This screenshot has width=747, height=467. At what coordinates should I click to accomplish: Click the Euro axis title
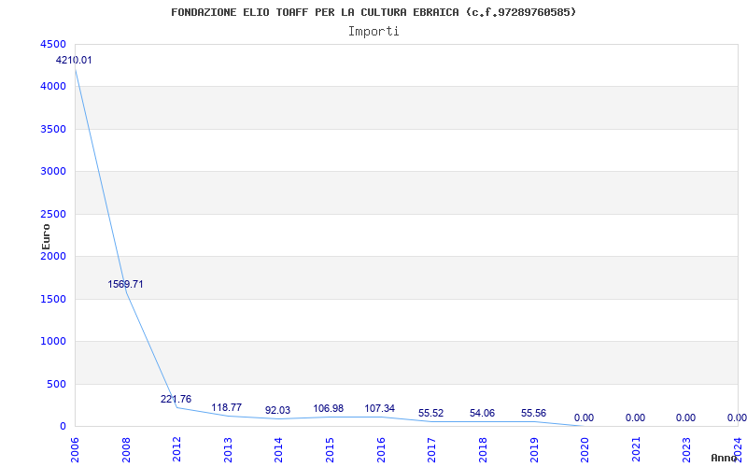(46, 236)
